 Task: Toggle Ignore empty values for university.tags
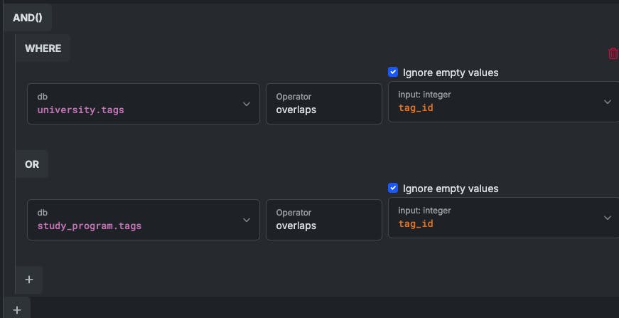pos(393,72)
